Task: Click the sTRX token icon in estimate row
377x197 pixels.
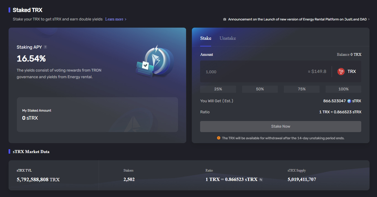Action: pos(349,101)
